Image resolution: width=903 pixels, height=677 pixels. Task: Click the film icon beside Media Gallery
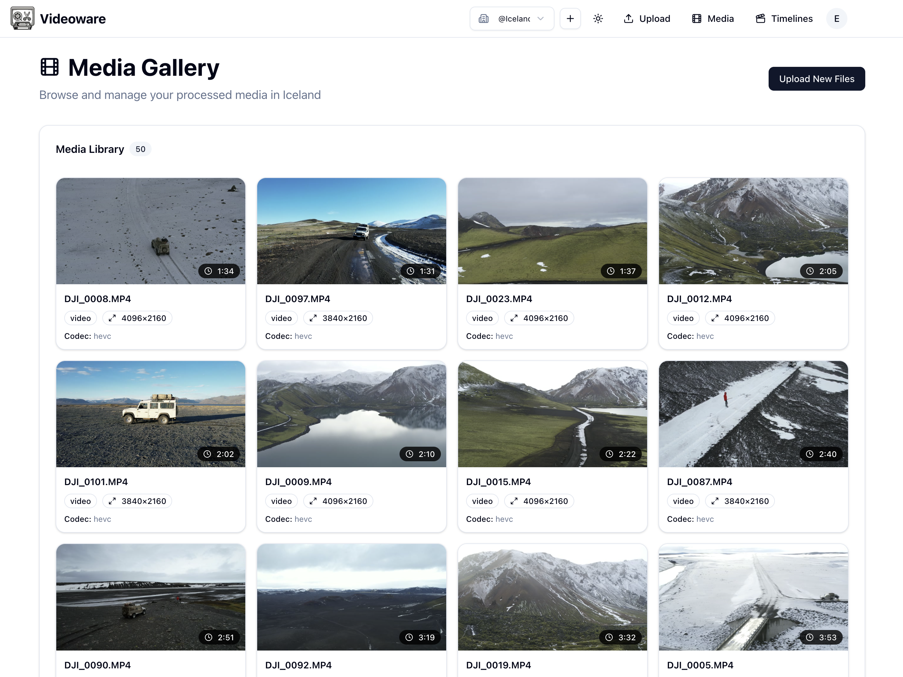click(49, 67)
